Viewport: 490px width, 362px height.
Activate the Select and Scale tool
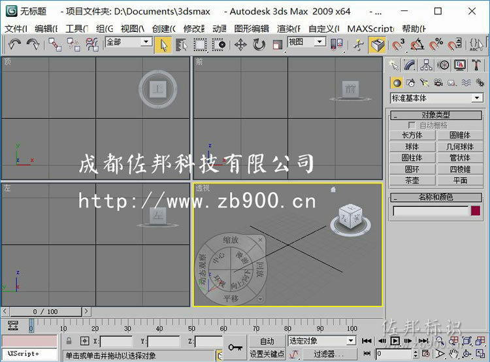click(x=277, y=44)
